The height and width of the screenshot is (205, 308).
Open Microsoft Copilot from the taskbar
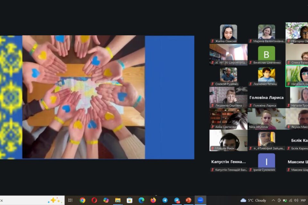(x=106, y=200)
